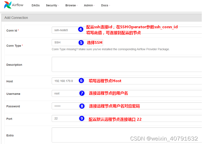Click the Port label
The image size is (202, 144).
tap(9, 119)
